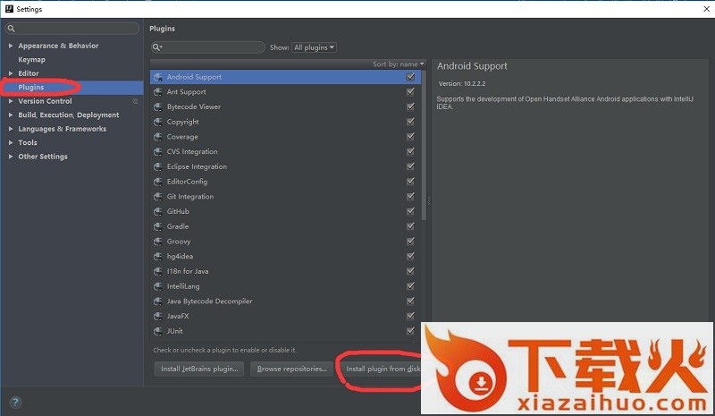Open the Sort by name dropdown
715x416 pixels.
click(x=398, y=64)
